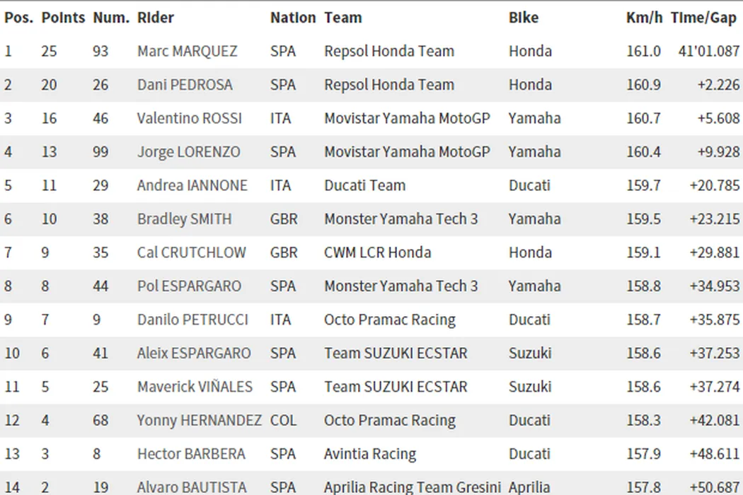743x495 pixels.
Task: Click Danilo PETRUCCI's name
Action: (192, 320)
